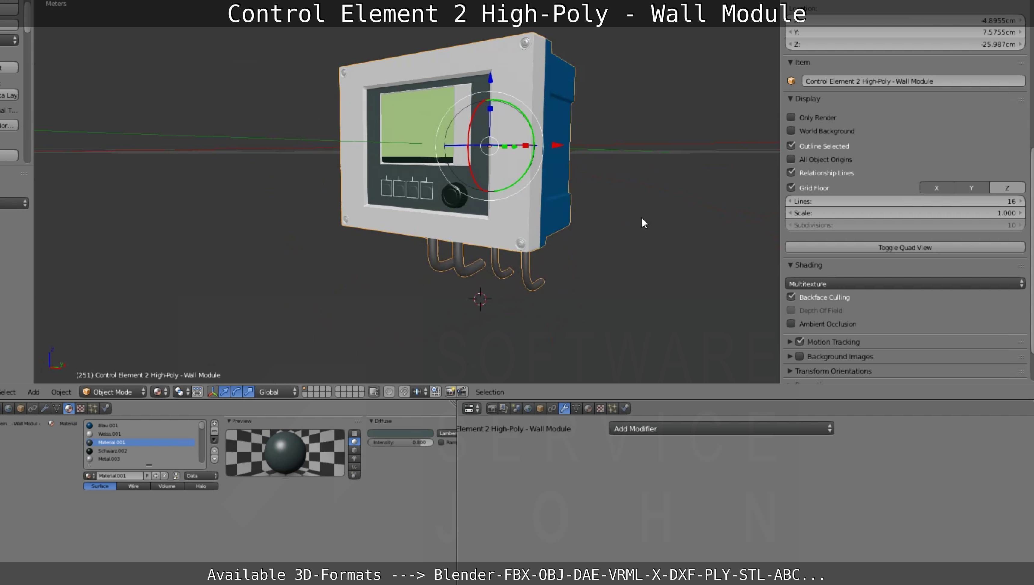Open World tab in right properties editor
The height and width of the screenshot is (585, 1034).
point(528,409)
